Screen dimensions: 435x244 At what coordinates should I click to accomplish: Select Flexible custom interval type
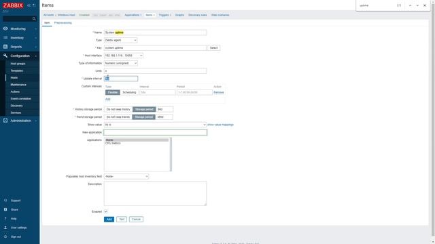pyautogui.click(x=113, y=92)
